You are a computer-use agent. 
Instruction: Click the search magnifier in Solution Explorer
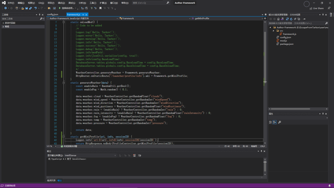(x=326, y=23)
